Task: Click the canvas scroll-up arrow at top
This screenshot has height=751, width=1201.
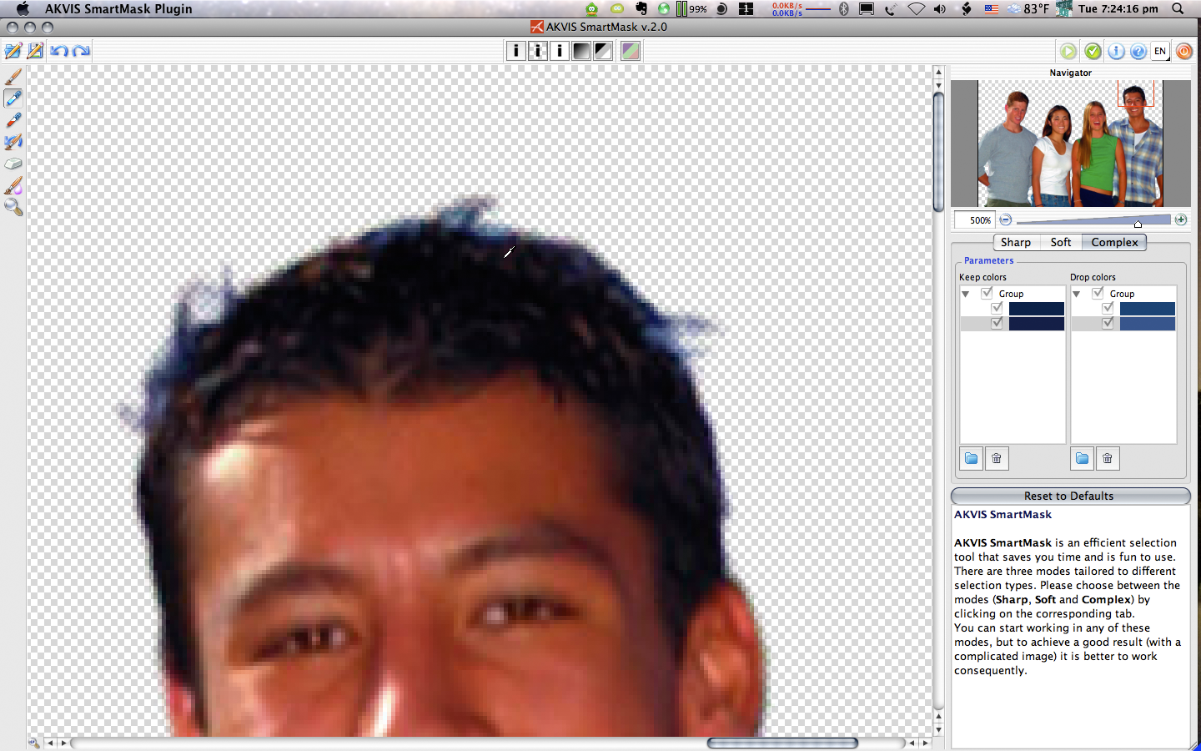Action: click(x=938, y=73)
